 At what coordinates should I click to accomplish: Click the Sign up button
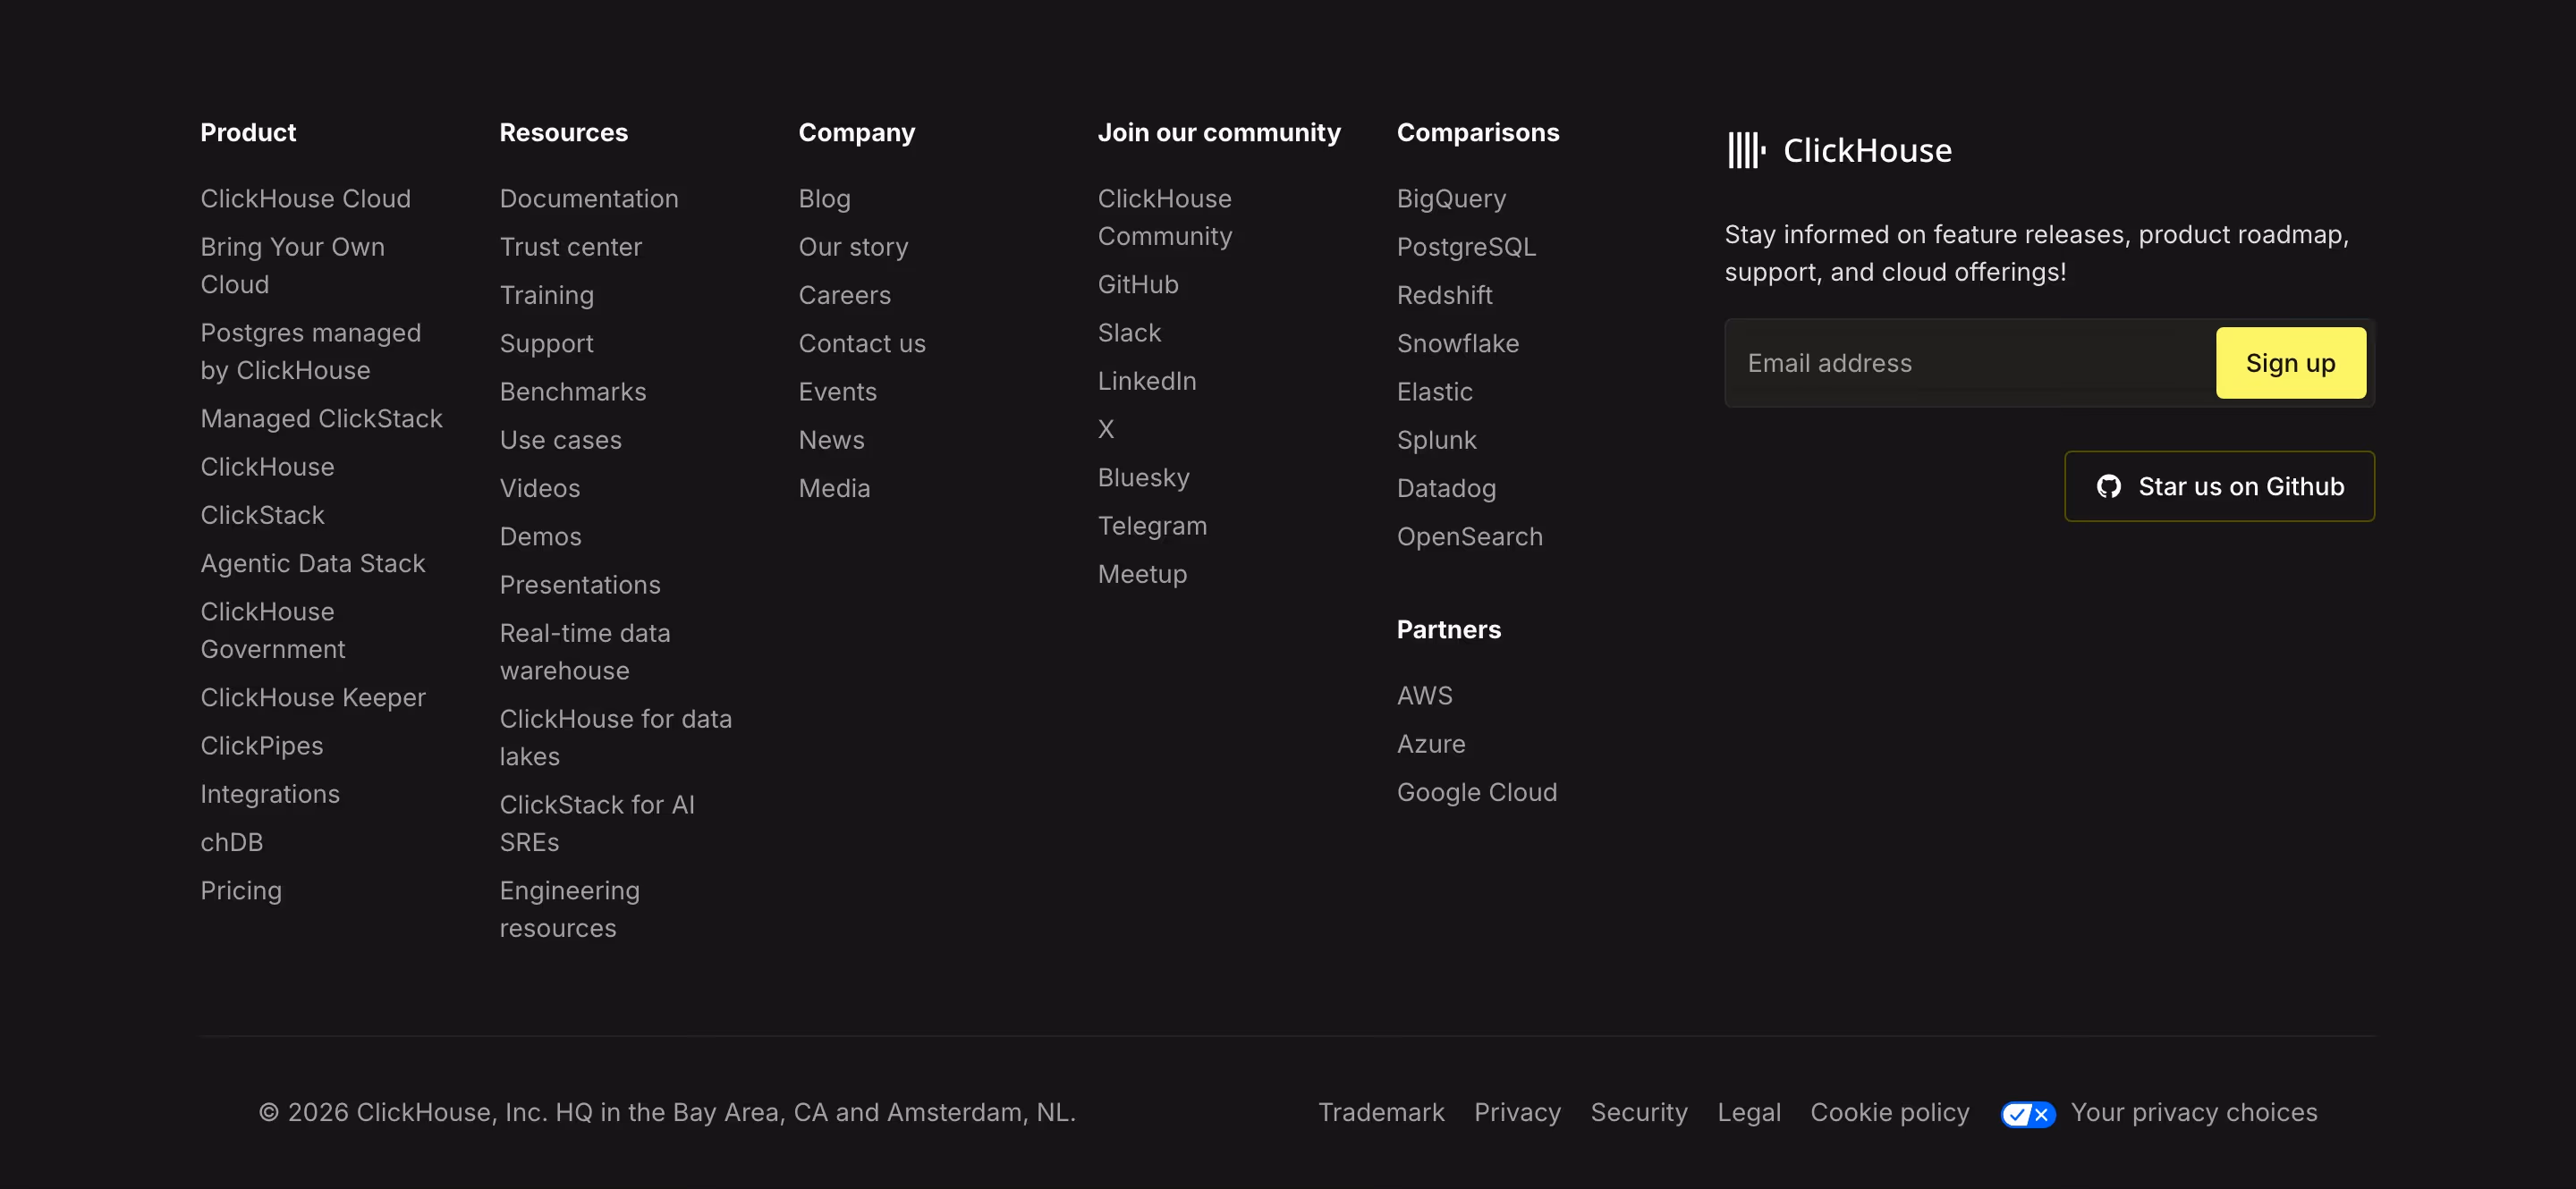(x=2290, y=363)
